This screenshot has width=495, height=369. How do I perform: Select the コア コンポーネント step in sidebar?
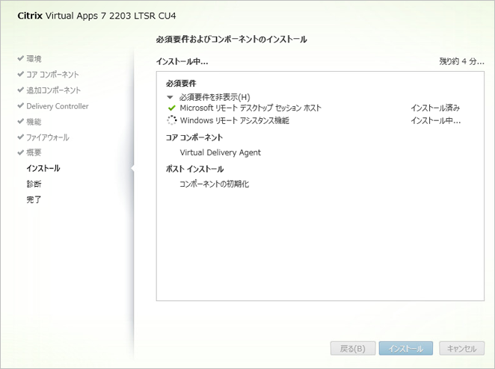[x=52, y=75]
